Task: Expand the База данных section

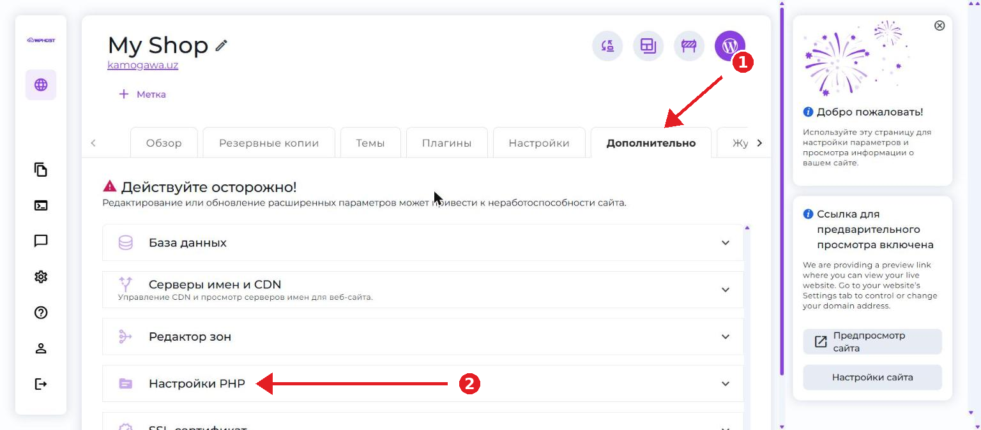Action: click(x=423, y=242)
